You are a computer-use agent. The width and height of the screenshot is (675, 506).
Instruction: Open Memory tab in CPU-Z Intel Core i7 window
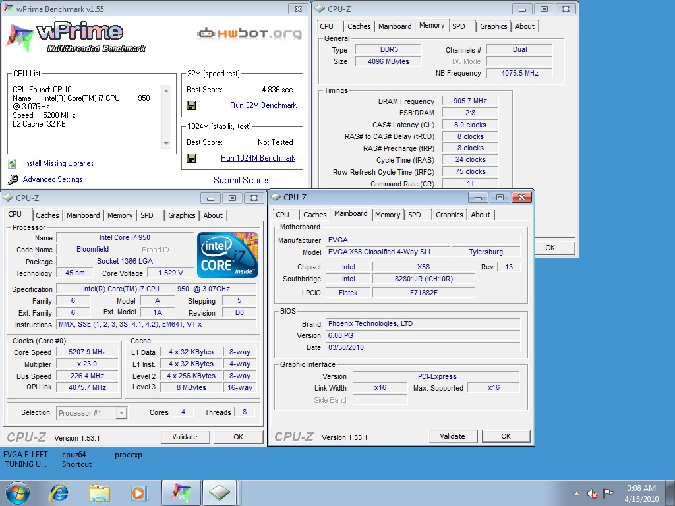(x=120, y=215)
